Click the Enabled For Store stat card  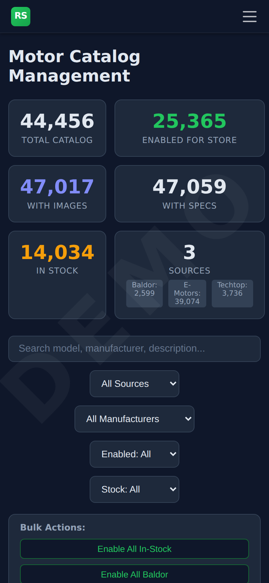point(190,128)
